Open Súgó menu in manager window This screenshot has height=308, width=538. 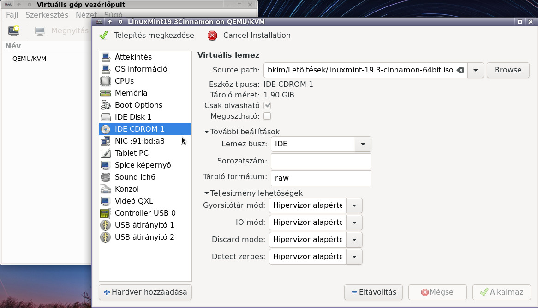click(x=113, y=15)
